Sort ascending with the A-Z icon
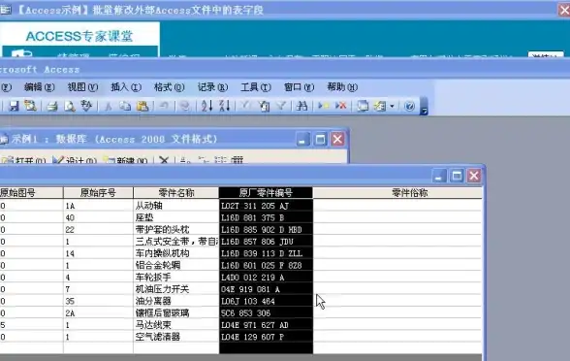This screenshot has height=361, width=570. click(206, 106)
